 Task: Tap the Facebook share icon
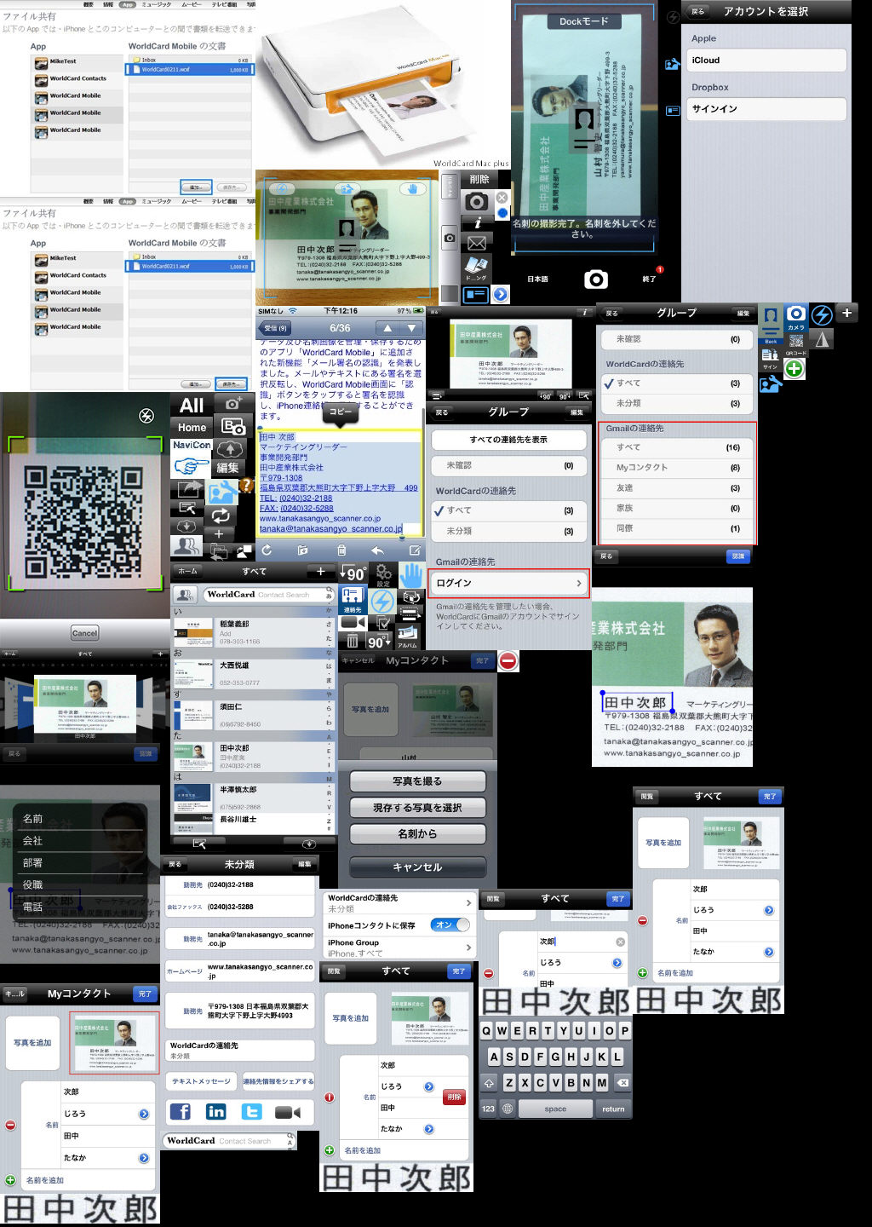pos(181,1111)
